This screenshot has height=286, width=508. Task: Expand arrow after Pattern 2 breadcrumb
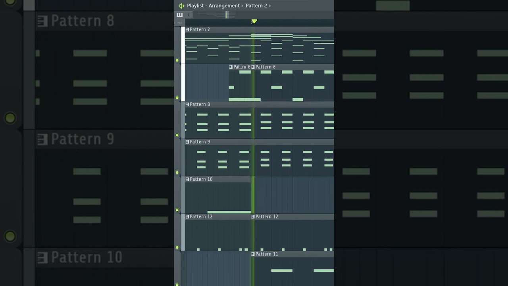coord(270,6)
